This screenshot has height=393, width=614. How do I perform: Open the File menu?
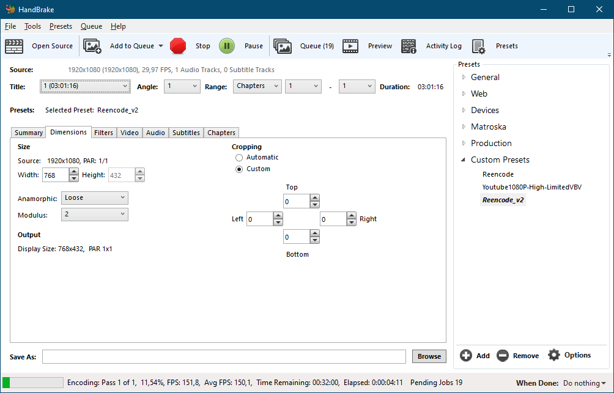tap(10, 26)
